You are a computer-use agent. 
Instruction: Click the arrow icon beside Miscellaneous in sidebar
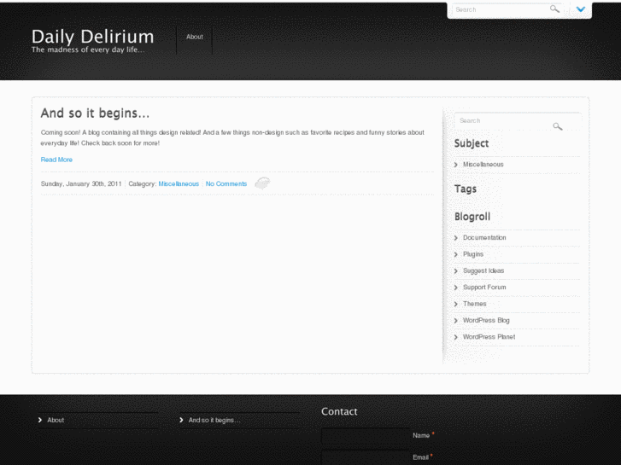pyautogui.click(x=456, y=165)
